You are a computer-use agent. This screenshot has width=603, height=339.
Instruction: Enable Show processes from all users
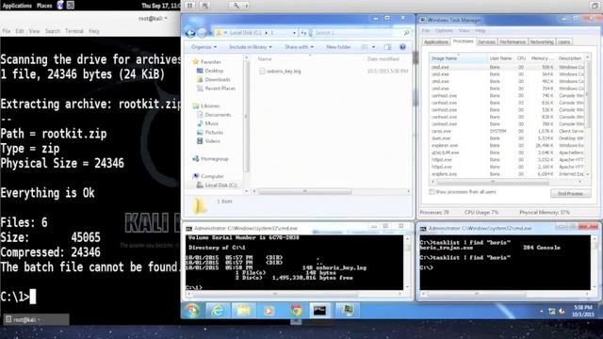[432, 192]
